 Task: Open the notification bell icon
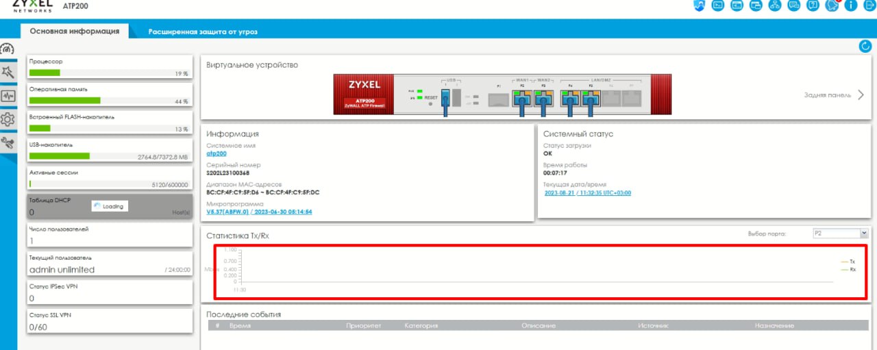click(832, 5)
